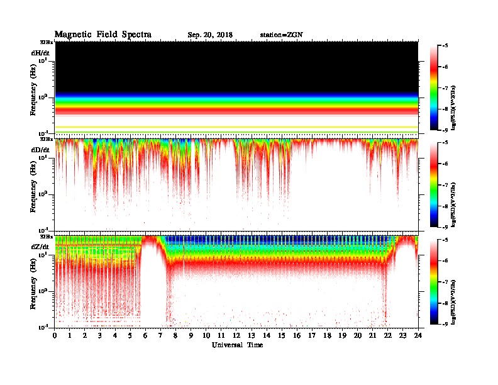Click the log(PSD) label beside dZ/dt color bar

click(x=454, y=301)
